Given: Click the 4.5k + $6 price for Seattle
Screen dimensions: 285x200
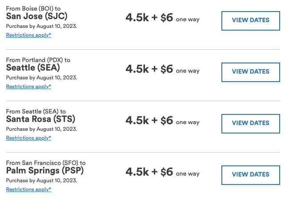Looking at the screenshot, I should (x=149, y=69).
